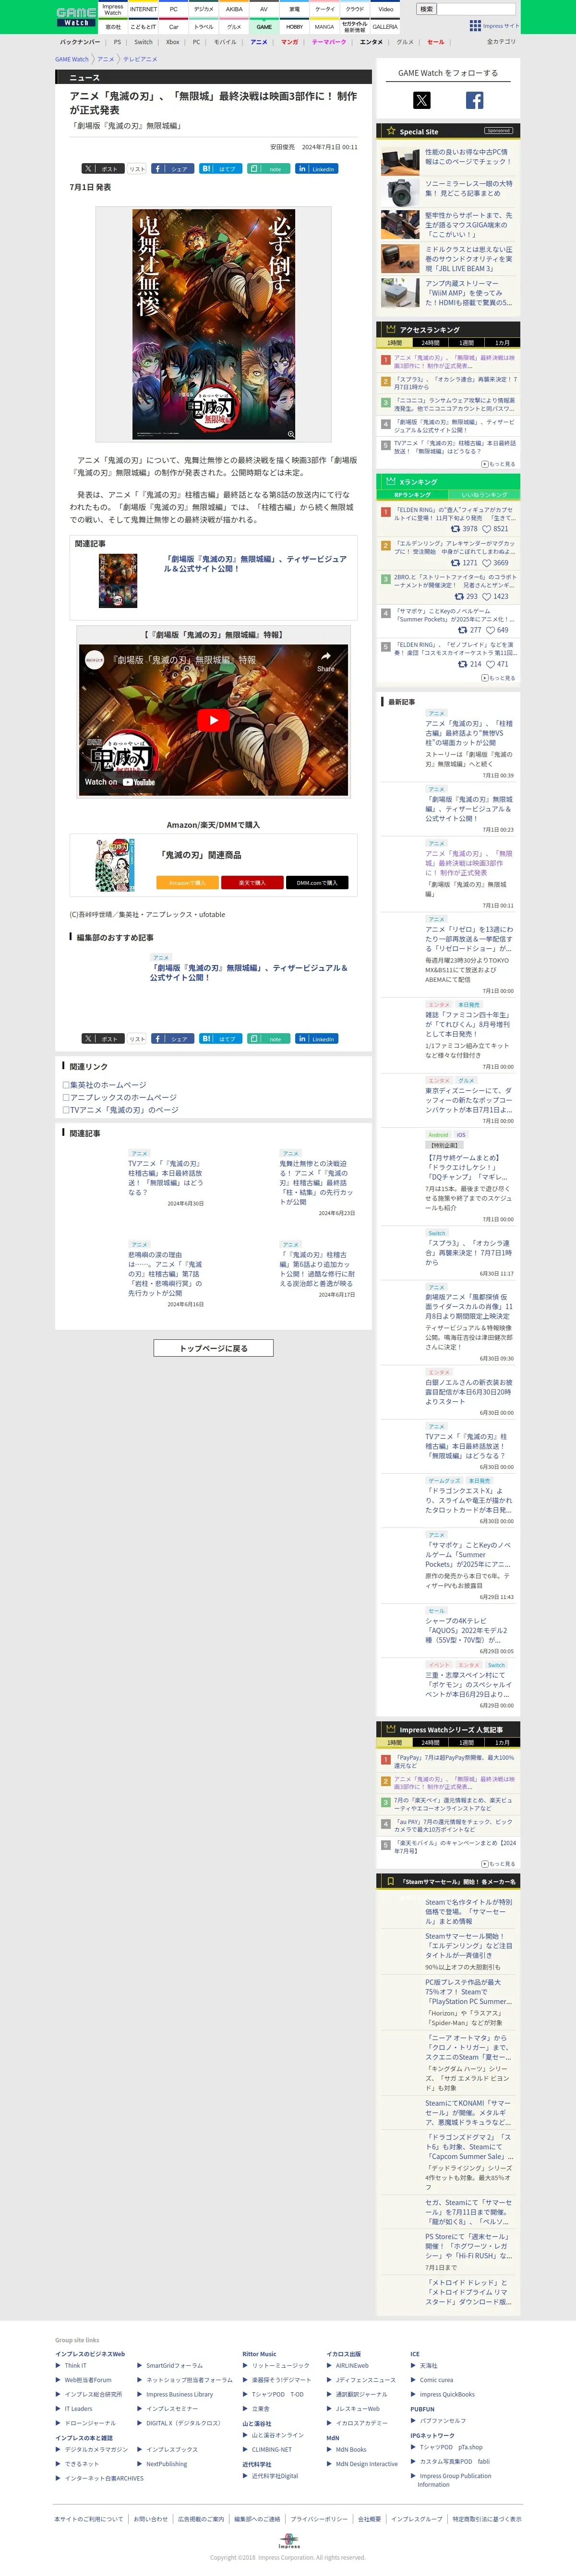Click LinkedIn share button under the headline
This screenshot has height=2576, width=576.
(316, 169)
